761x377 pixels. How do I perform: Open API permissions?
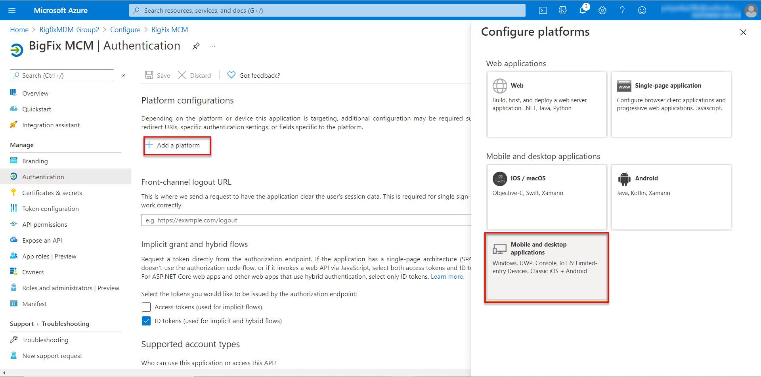pyautogui.click(x=65, y=224)
